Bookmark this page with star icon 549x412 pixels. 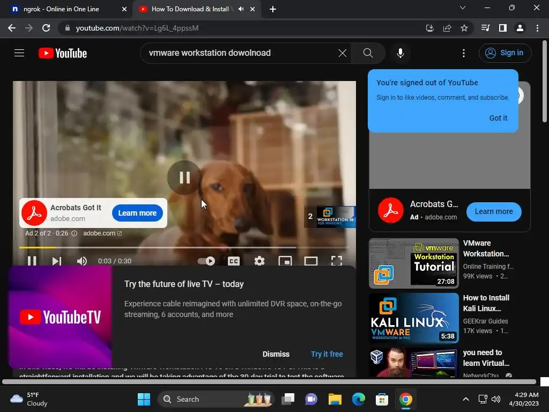(464, 28)
